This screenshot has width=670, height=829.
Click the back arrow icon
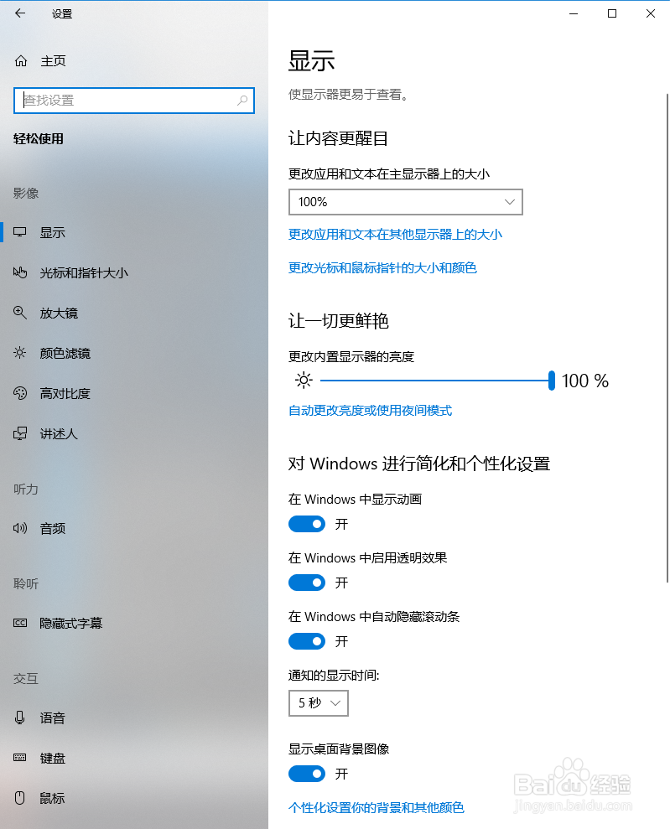tap(20, 13)
